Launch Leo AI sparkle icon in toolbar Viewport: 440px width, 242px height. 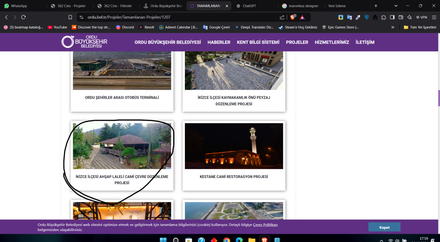click(409, 17)
